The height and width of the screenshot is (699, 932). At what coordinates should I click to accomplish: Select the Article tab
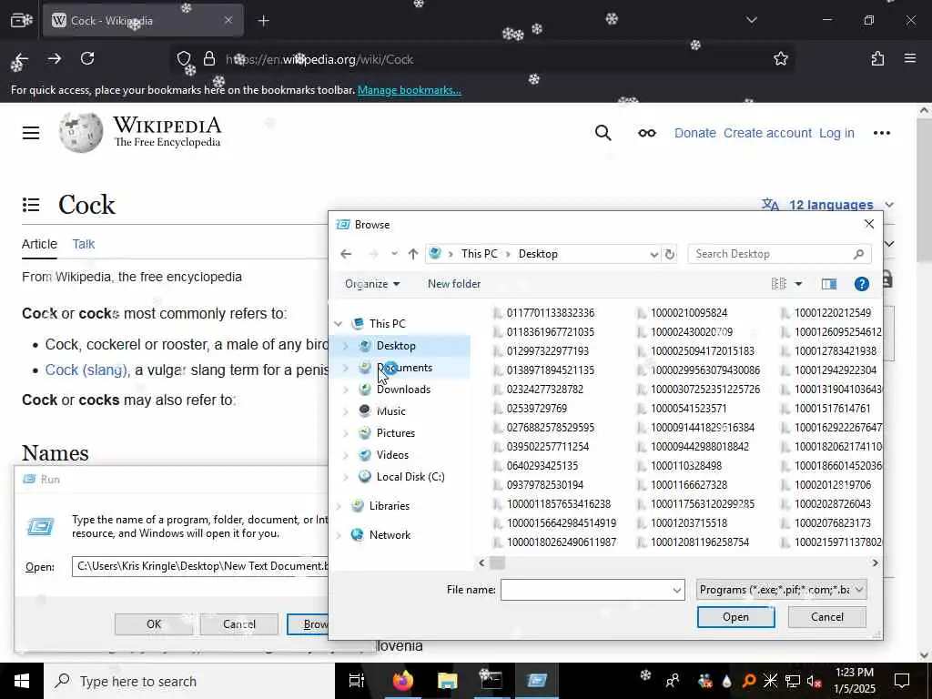click(39, 244)
